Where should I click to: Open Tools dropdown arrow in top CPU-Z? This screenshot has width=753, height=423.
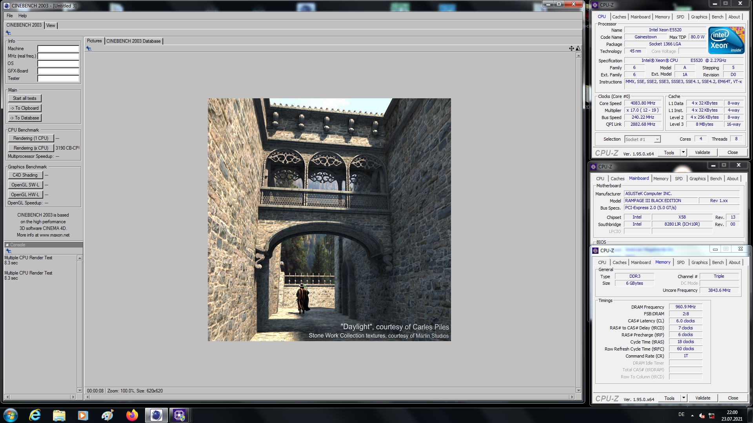683,152
